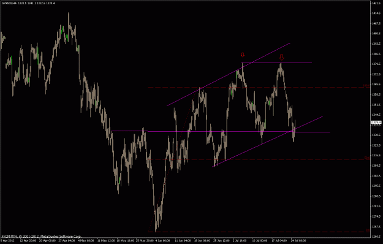Click the 1351.5 price axis label
Screen dimensions: 383x244
pyautogui.click(x=376, y=105)
